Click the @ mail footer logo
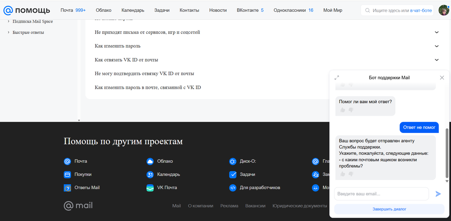 78,206
